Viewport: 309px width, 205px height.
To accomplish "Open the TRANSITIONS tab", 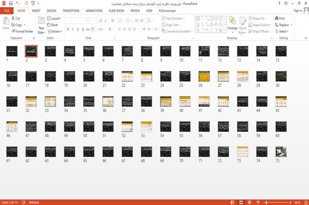I will [71, 11].
